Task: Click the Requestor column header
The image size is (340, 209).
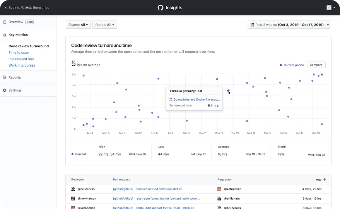Action: (225, 180)
